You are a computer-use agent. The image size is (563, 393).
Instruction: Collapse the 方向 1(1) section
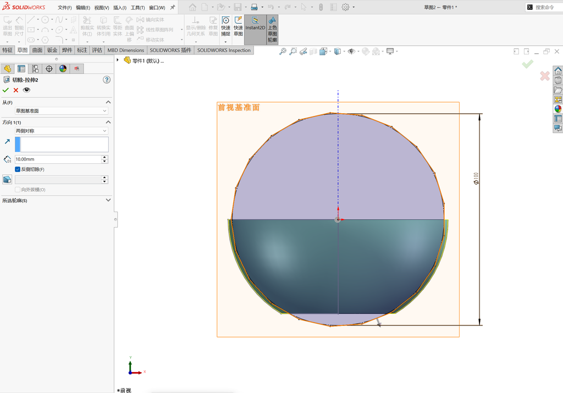click(108, 123)
